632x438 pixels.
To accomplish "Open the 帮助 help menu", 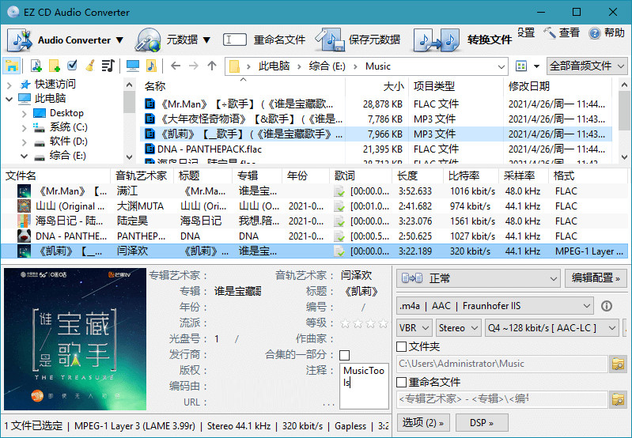I will click(607, 32).
